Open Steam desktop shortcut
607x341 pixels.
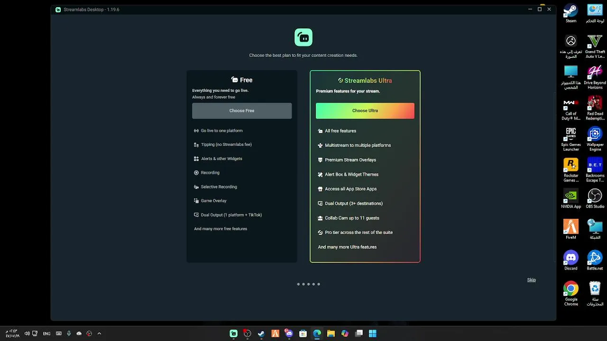(571, 14)
